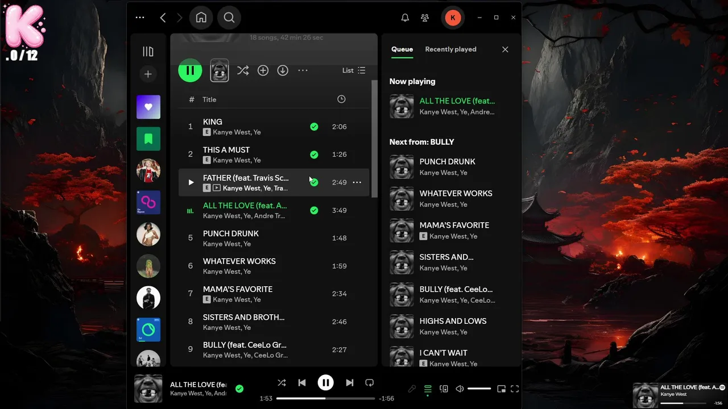Open more options for FATHER track
728x409 pixels.
point(357,182)
